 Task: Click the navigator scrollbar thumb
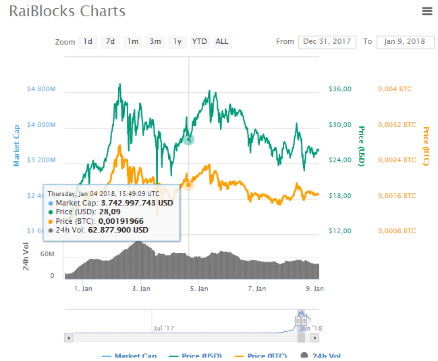(301, 338)
